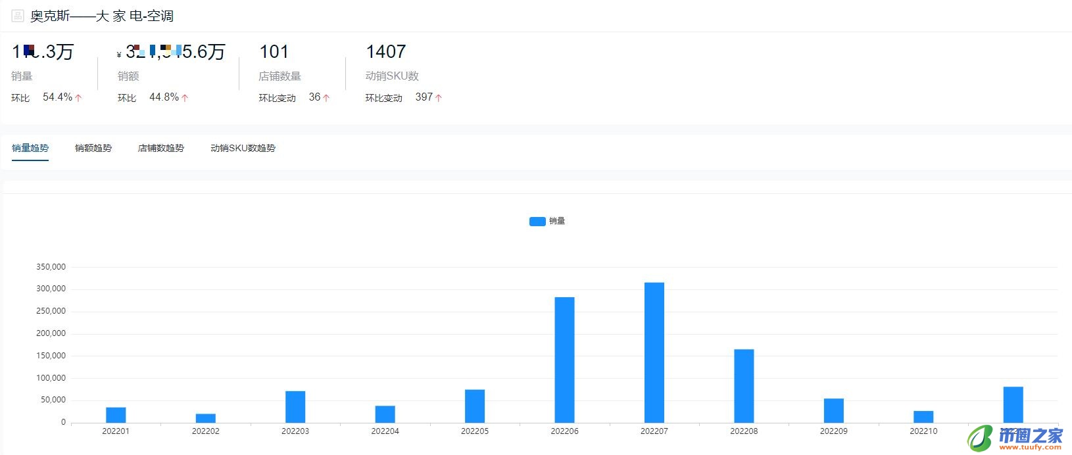Select the tallest bar for 202207
Viewport: 1072px width, 455px height.
click(x=654, y=352)
